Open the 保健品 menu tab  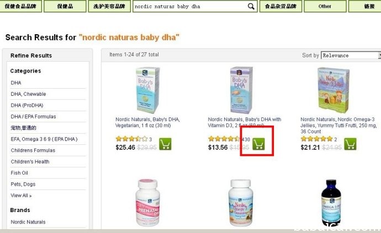click(x=65, y=6)
